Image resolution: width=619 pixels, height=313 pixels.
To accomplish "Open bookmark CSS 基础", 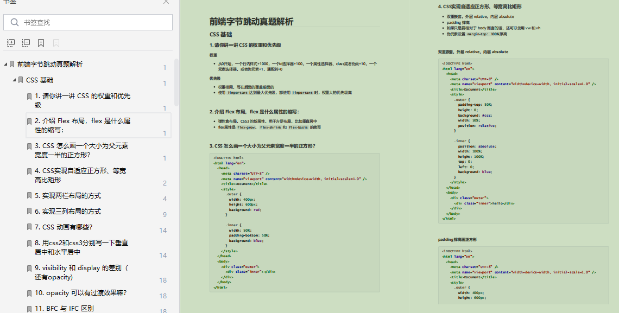I will 40,80.
